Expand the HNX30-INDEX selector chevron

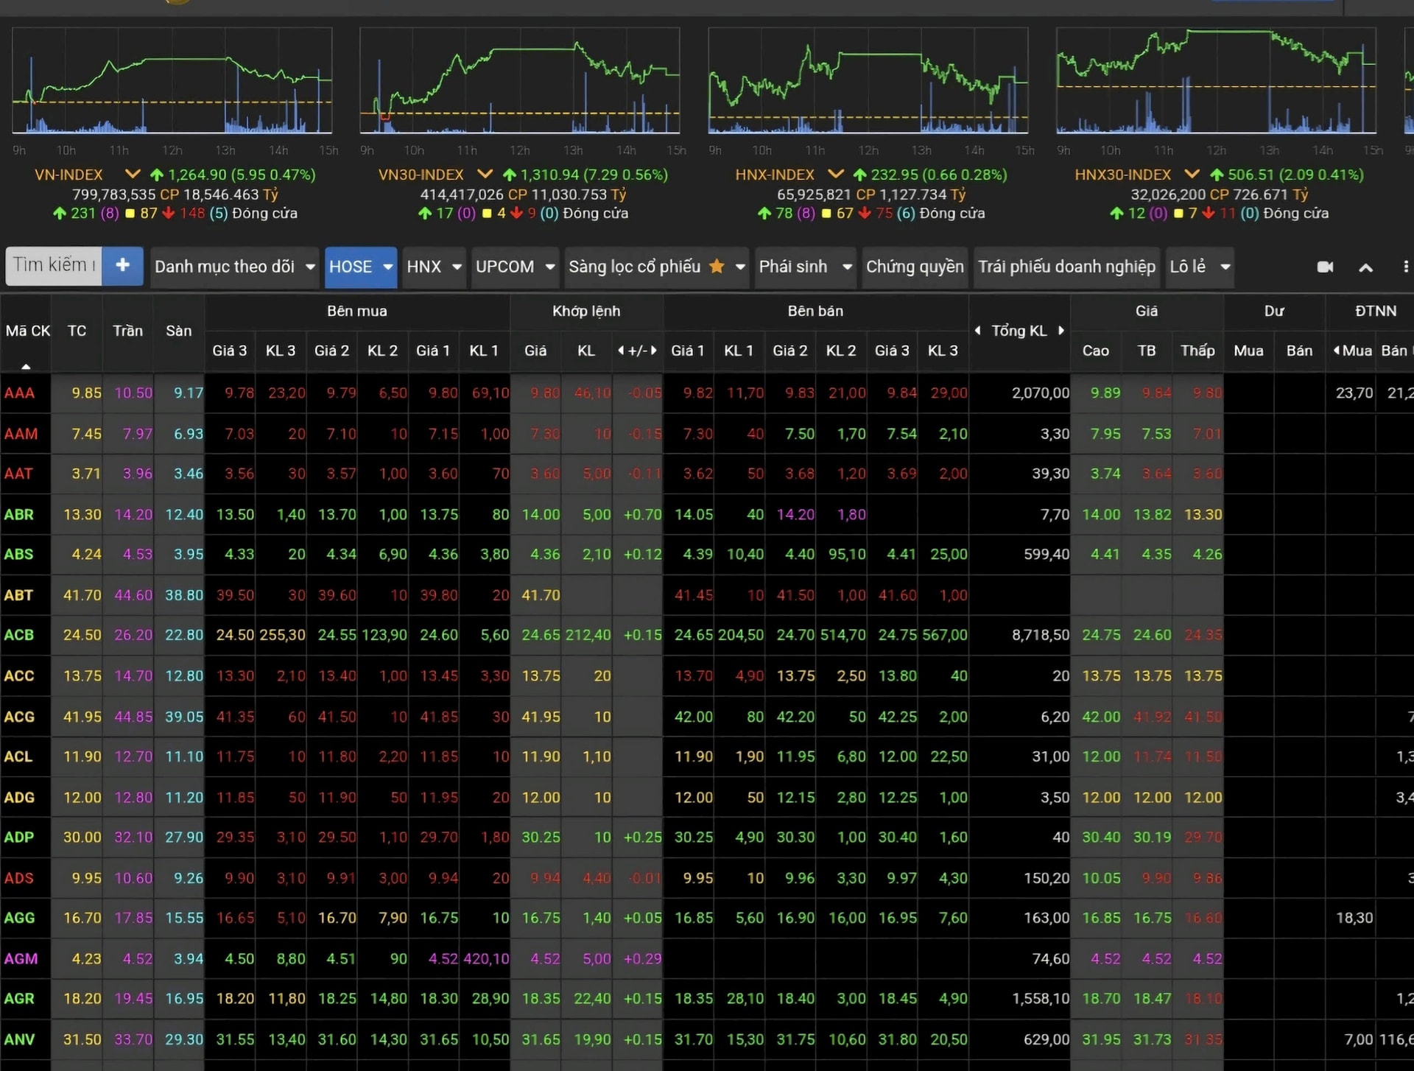point(1192,175)
